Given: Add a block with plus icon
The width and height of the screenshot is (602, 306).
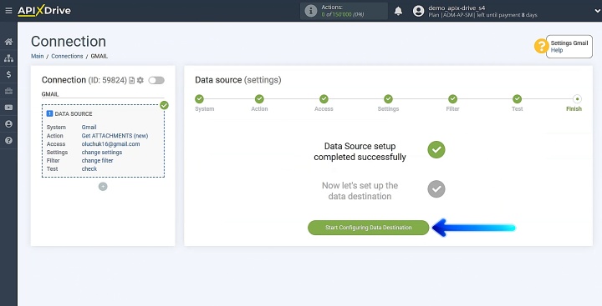Looking at the screenshot, I should pos(103,187).
